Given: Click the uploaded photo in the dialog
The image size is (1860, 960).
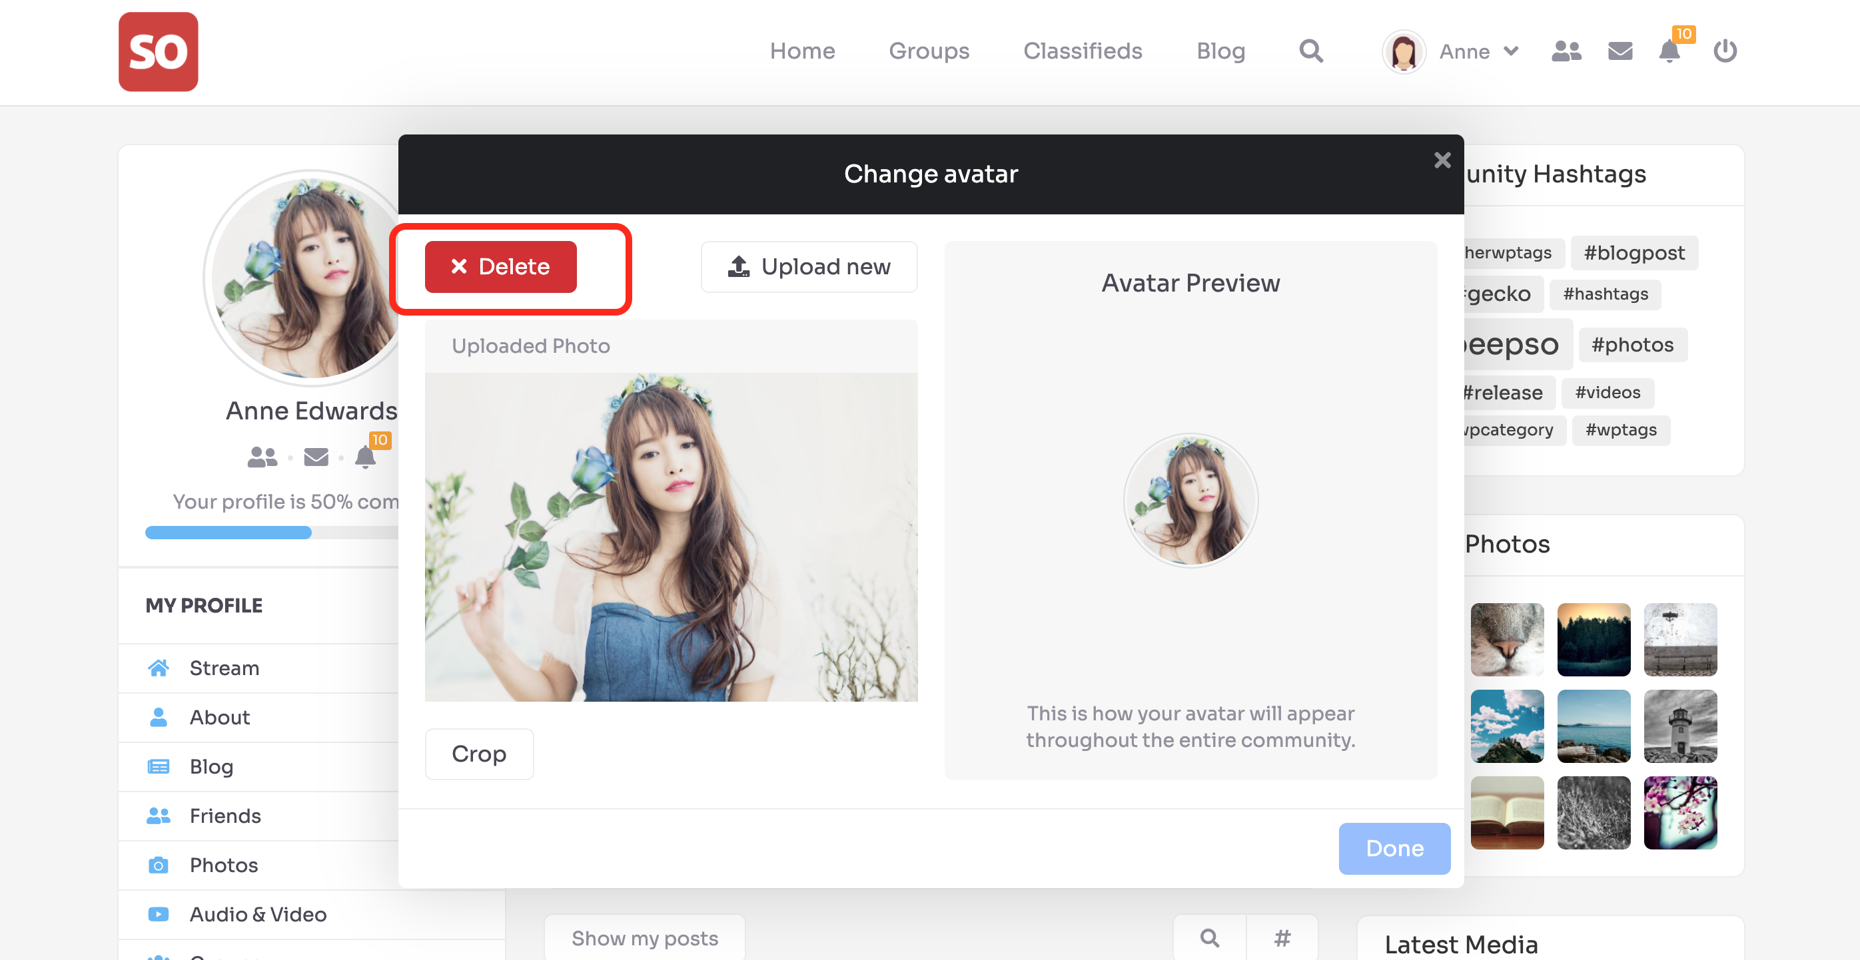Looking at the screenshot, I should click(x=671, y=537).
